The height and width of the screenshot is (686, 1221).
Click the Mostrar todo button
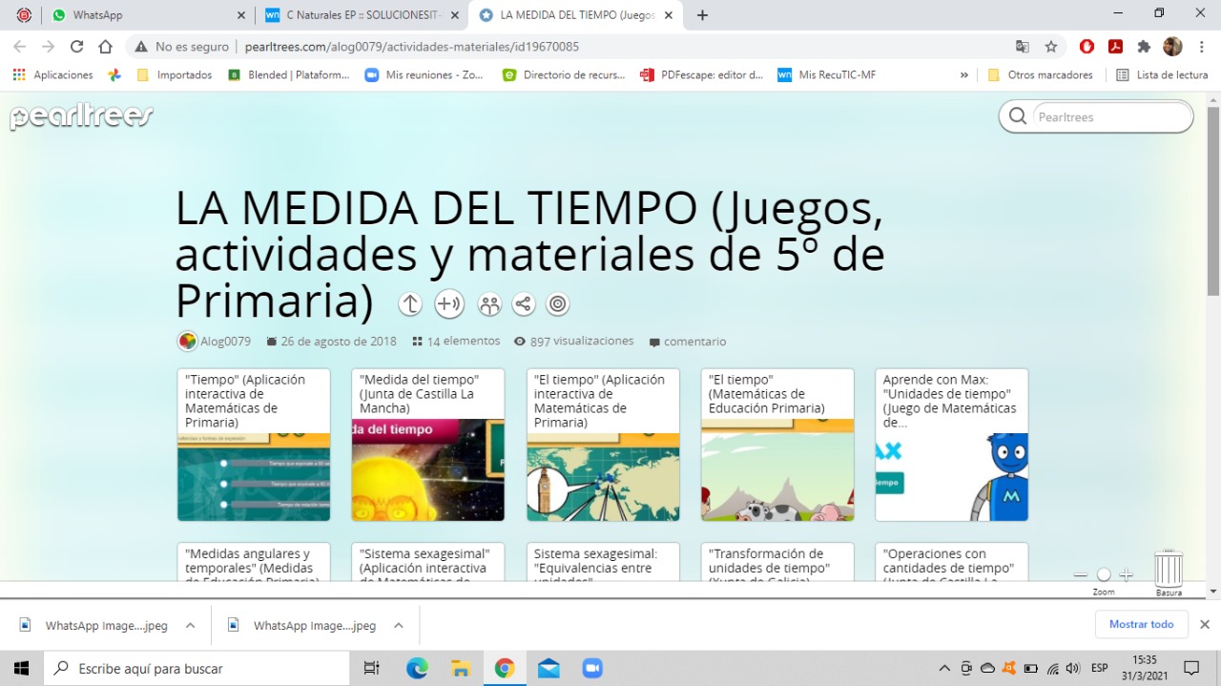click(1141, 624)
